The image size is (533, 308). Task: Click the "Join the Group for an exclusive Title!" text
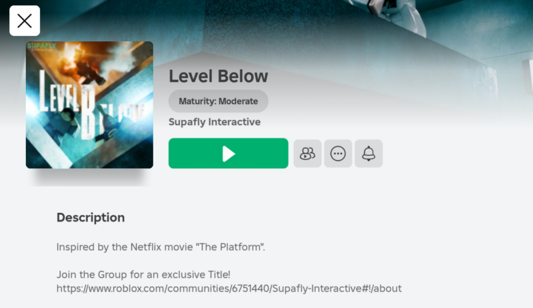click(x=143, y=274)
